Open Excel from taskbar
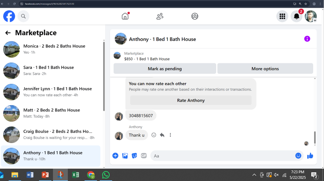 coord(75,175)
